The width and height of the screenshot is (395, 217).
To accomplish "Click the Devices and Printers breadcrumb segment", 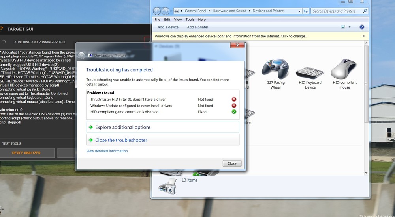I will tap(269, 11).
